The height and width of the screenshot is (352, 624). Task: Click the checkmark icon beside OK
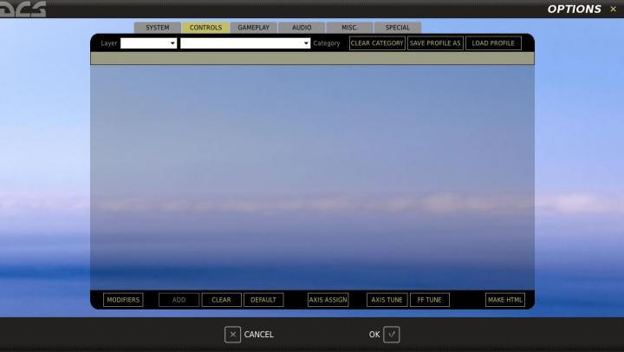click(391, 335)
